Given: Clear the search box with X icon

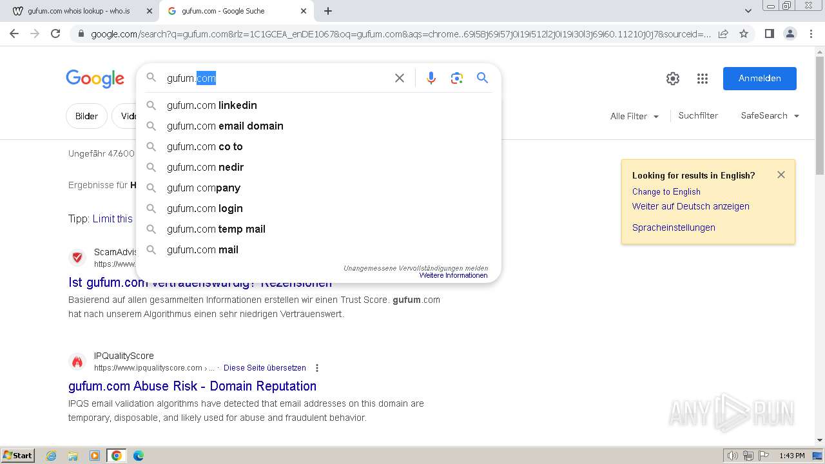Looking at the screenshot, I should pyautogui.click(x=400, y=78).
